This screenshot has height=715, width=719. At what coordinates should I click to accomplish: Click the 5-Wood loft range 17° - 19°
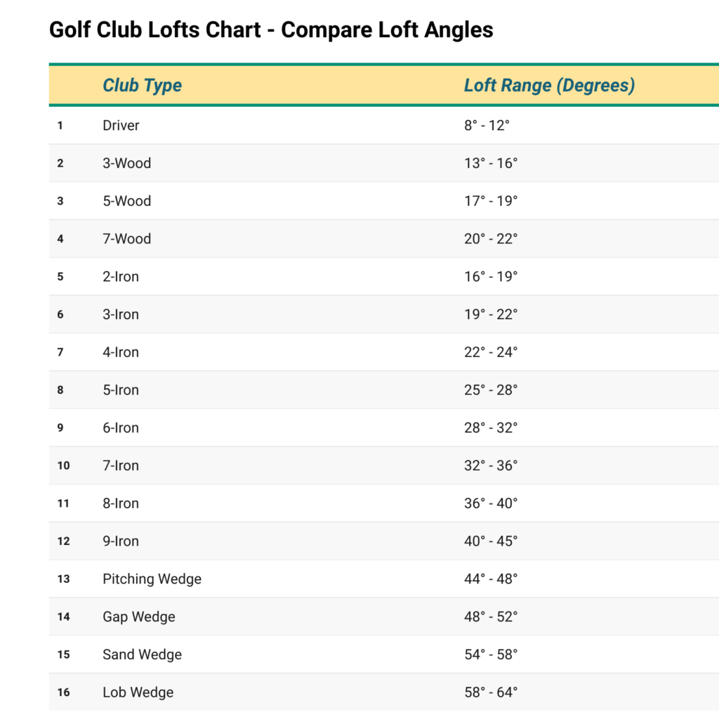(490, 201)
